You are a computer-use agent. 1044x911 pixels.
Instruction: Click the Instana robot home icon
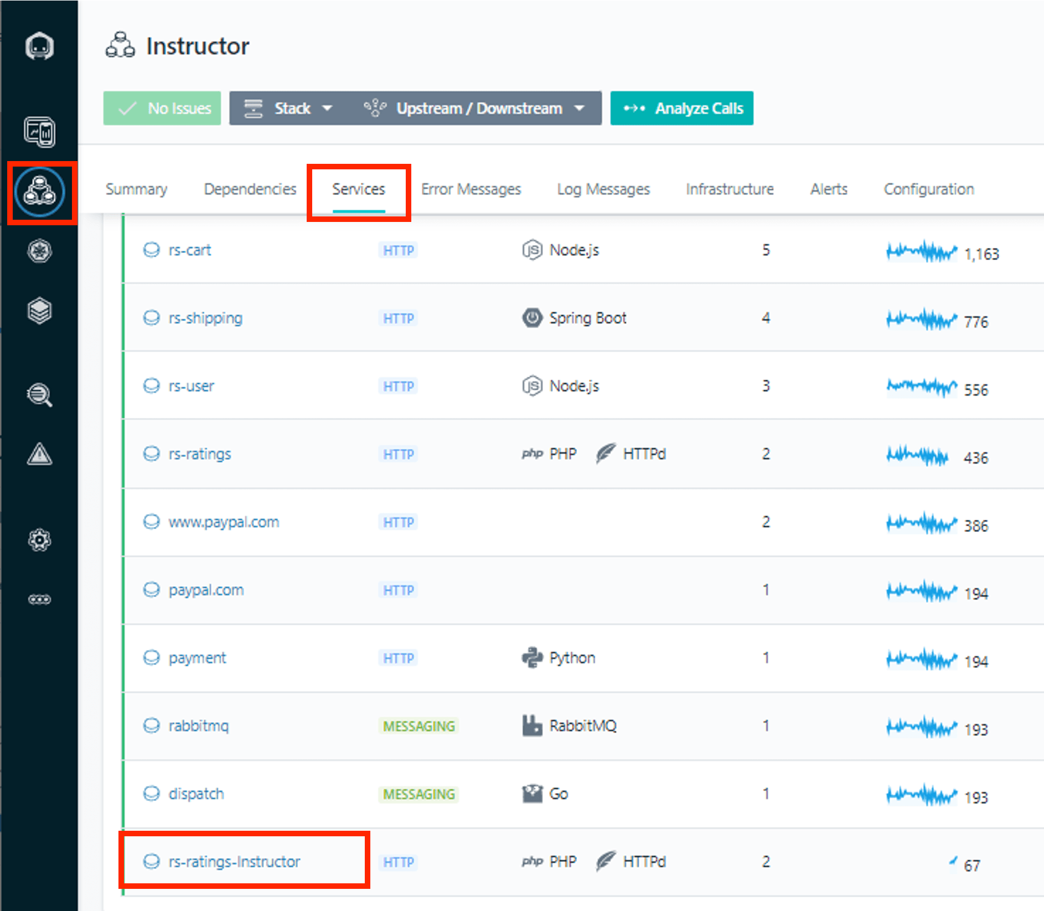(39, 46)
